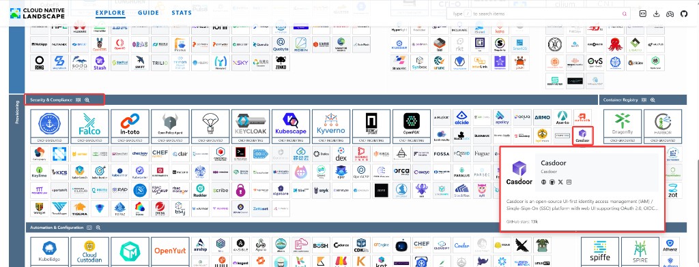The image size is (699, 267).
Task: Open the OpenYurt project card
Action: point(170,252)
